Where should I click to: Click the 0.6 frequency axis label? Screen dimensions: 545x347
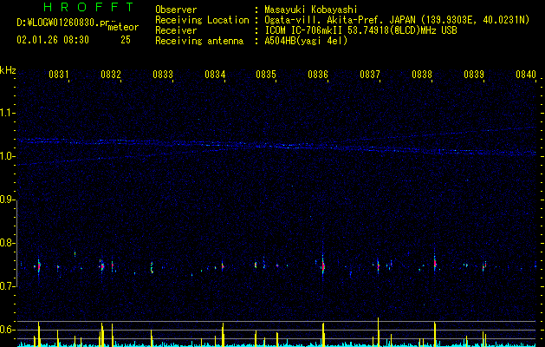7,330
